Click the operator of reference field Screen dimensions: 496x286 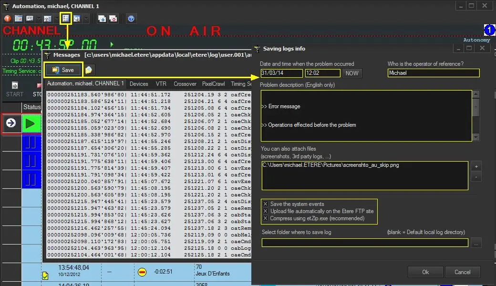pos(434,73)
